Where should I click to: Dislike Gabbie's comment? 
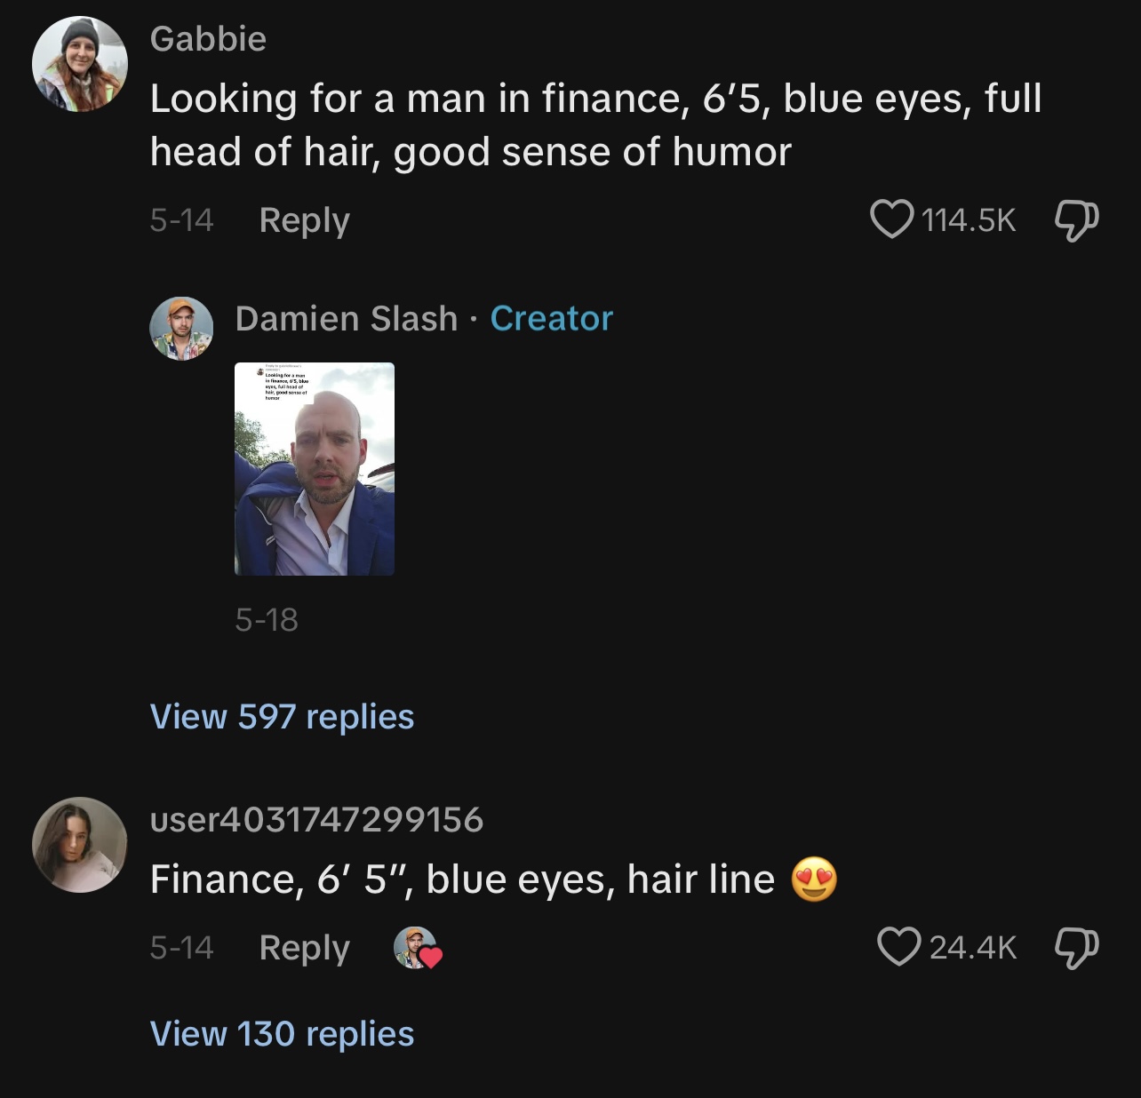click(1076, 219)
